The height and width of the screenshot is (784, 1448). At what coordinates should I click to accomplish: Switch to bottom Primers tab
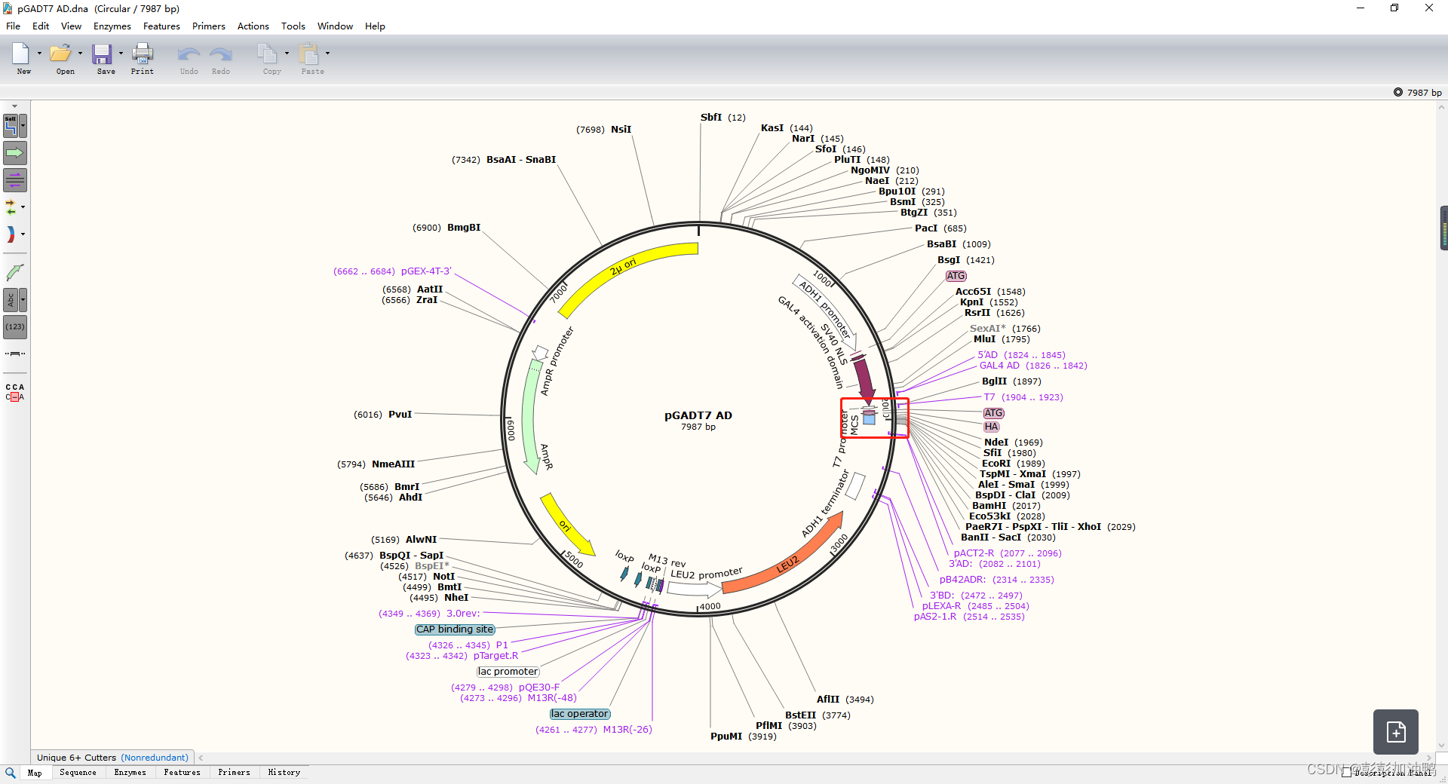(x=234, y=773)
